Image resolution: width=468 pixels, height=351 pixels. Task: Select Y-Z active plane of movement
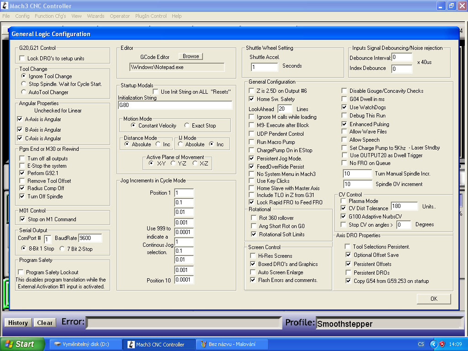[x=173, y=163]
